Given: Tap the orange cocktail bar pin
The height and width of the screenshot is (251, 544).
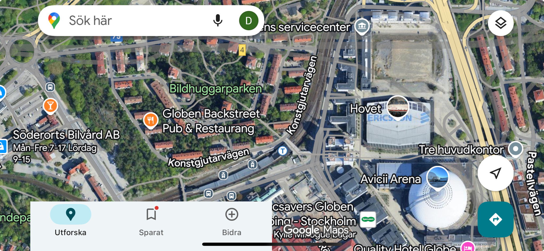Looking at the screenshot, I should click(x=50, y=106).
